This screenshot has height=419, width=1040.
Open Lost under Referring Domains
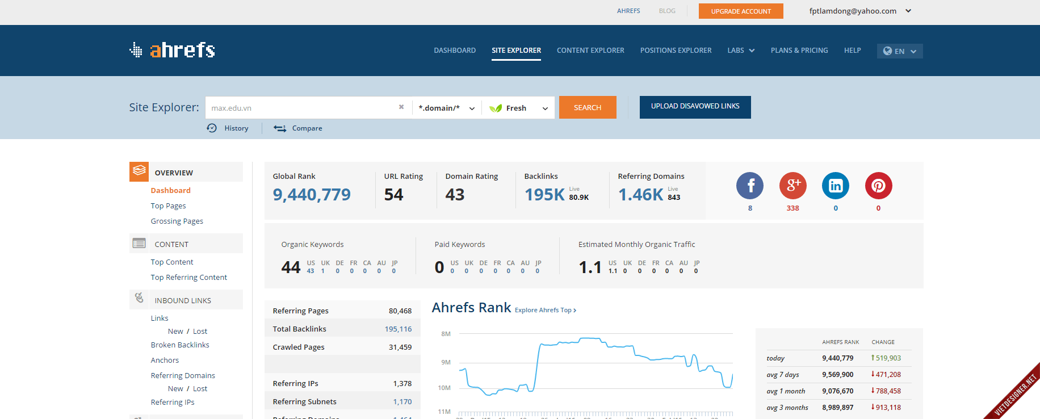pos(200,388)
